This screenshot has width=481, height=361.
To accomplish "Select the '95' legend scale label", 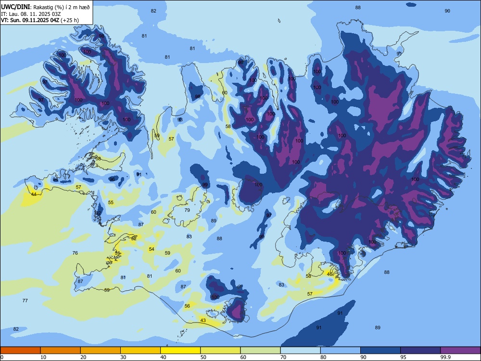I will pyautogui.click(x=403, y=357).
